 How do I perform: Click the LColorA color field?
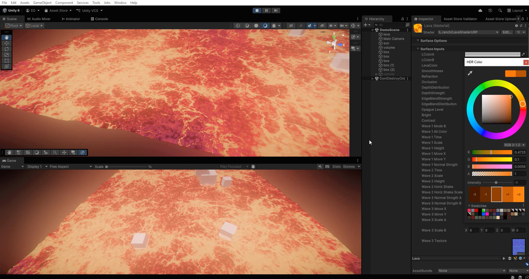(492, 54)
